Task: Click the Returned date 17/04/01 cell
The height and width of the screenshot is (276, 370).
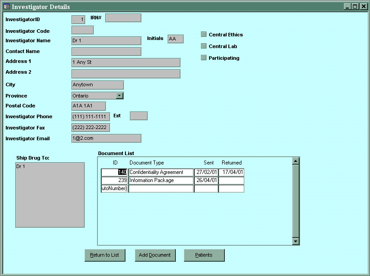Action: coord(231,172)
